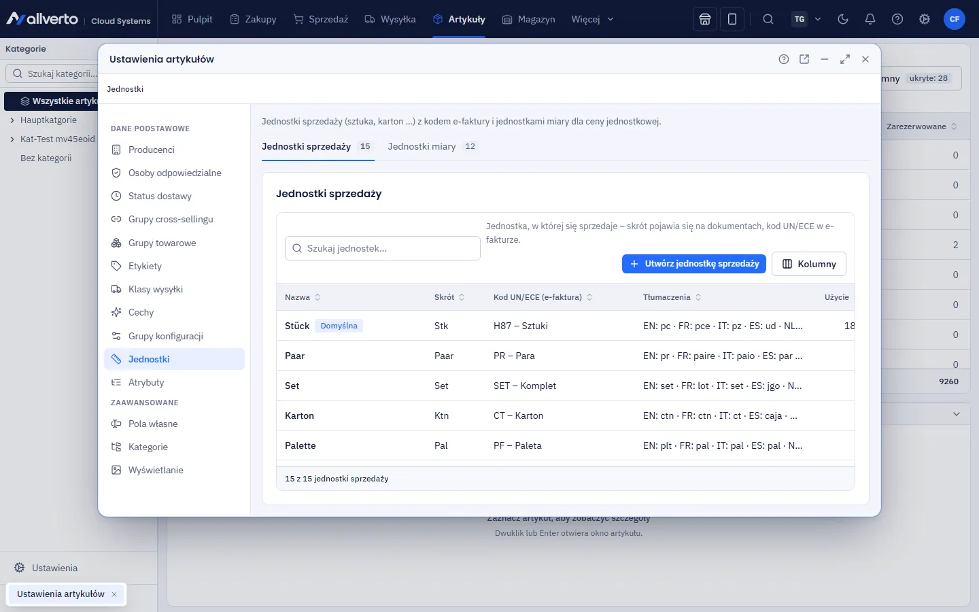Viewport: 979px width, 612px height.
Task: Expand the TG tenant dropdown
Action: [x=807, y=19]
